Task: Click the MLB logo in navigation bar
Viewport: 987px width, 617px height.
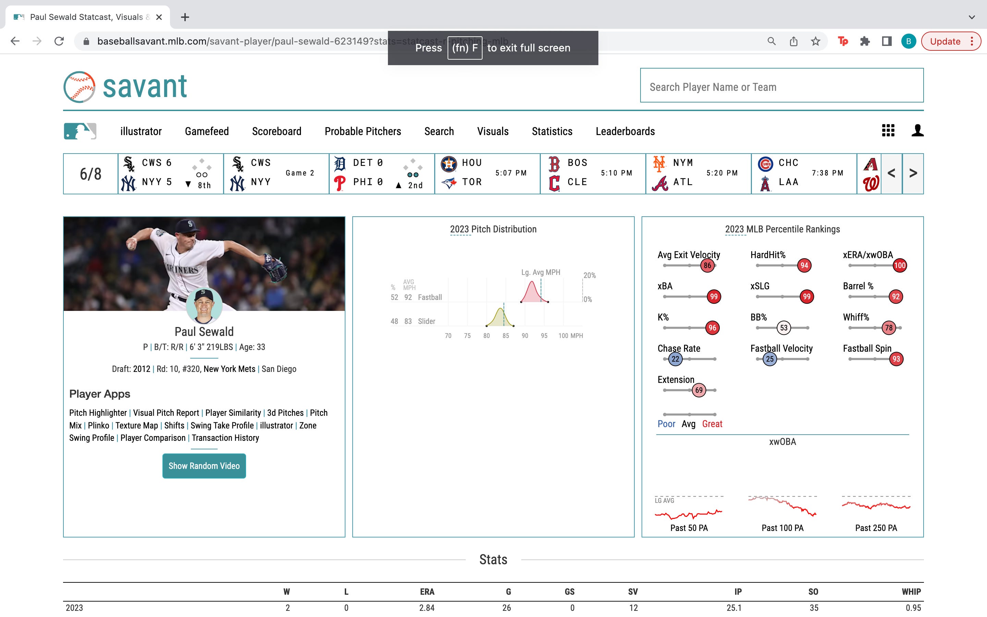Action: (x=80, y=131)
